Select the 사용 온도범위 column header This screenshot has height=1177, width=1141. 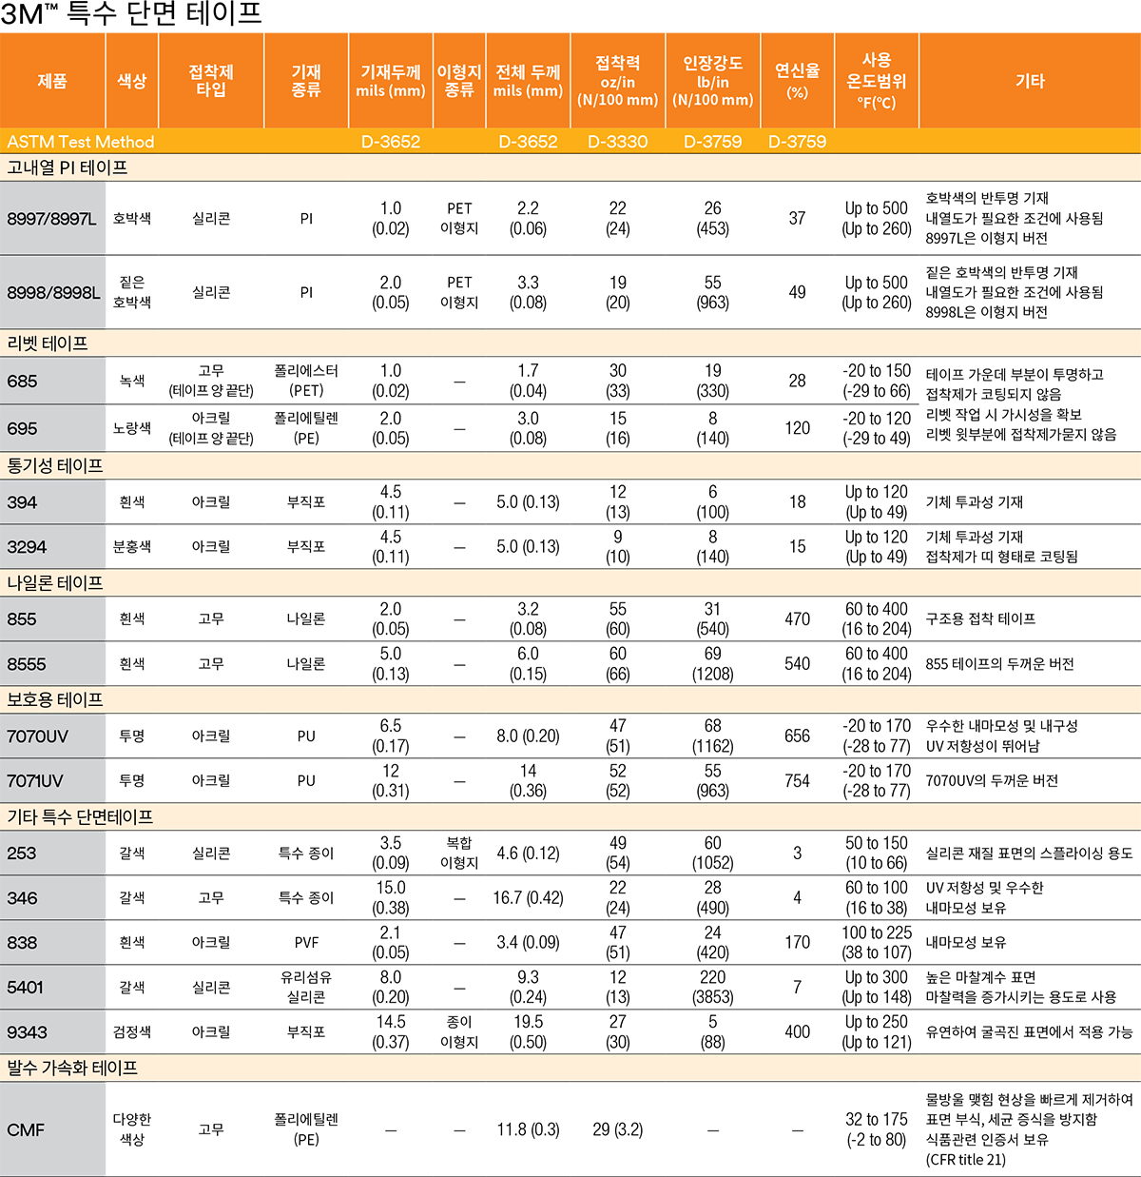pos(876,81)
